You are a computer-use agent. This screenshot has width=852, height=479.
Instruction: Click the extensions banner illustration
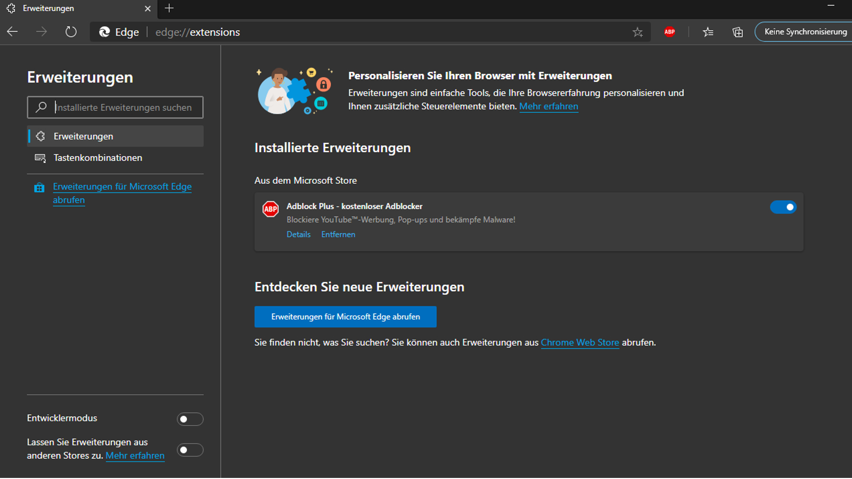295,90
